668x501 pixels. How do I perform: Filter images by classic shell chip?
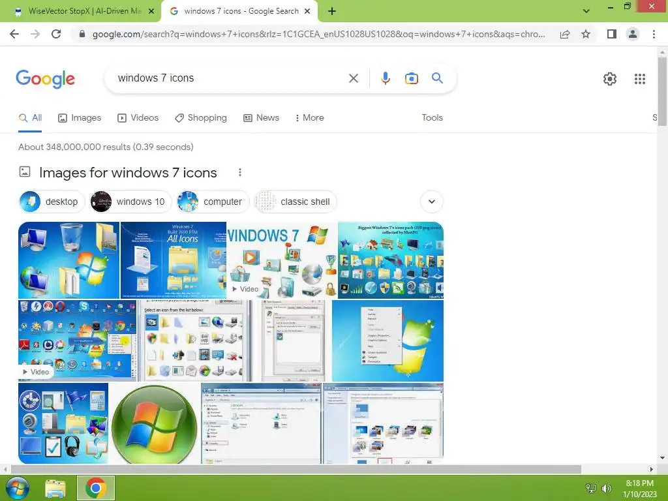coord(296,202)
